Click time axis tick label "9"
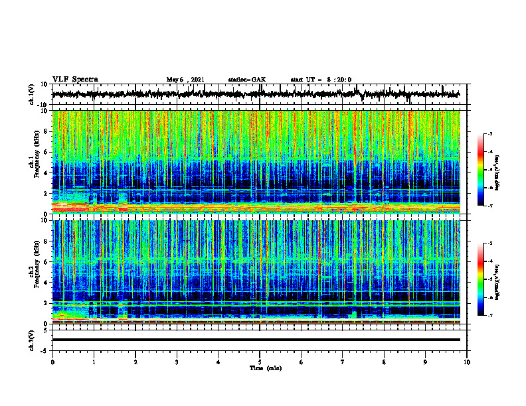 (x=425, y=362)
